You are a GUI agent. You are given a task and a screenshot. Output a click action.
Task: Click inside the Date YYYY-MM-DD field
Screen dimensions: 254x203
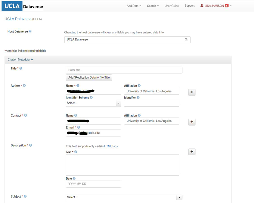tap(93, 184)
